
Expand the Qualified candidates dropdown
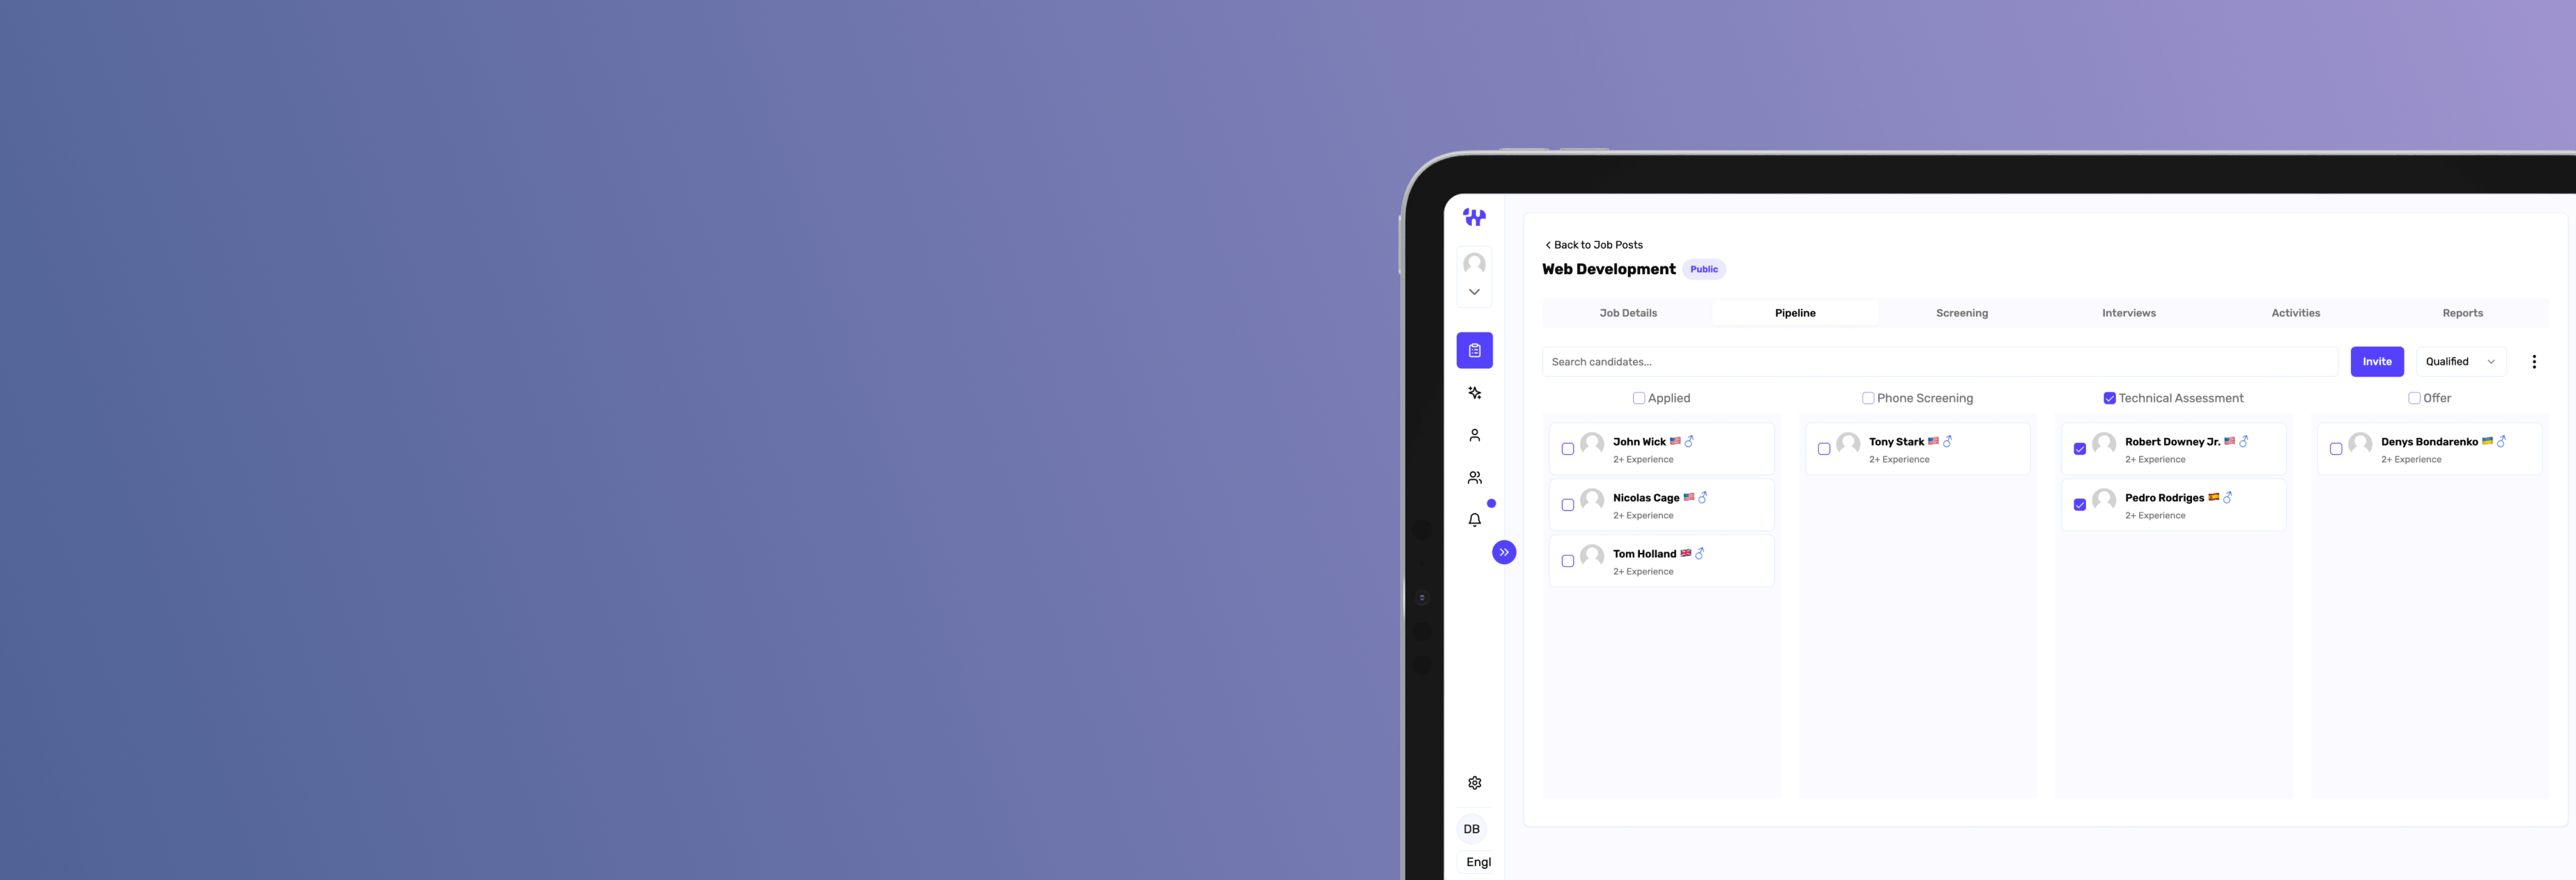tap(2460, 362)
